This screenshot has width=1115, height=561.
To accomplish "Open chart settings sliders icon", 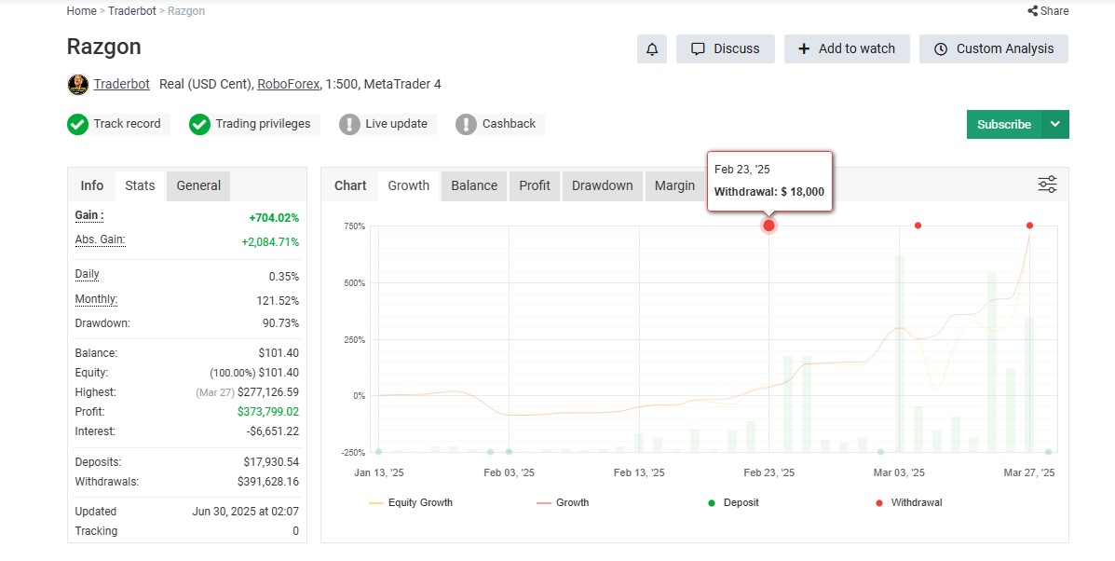I will tap(1047, 185).
